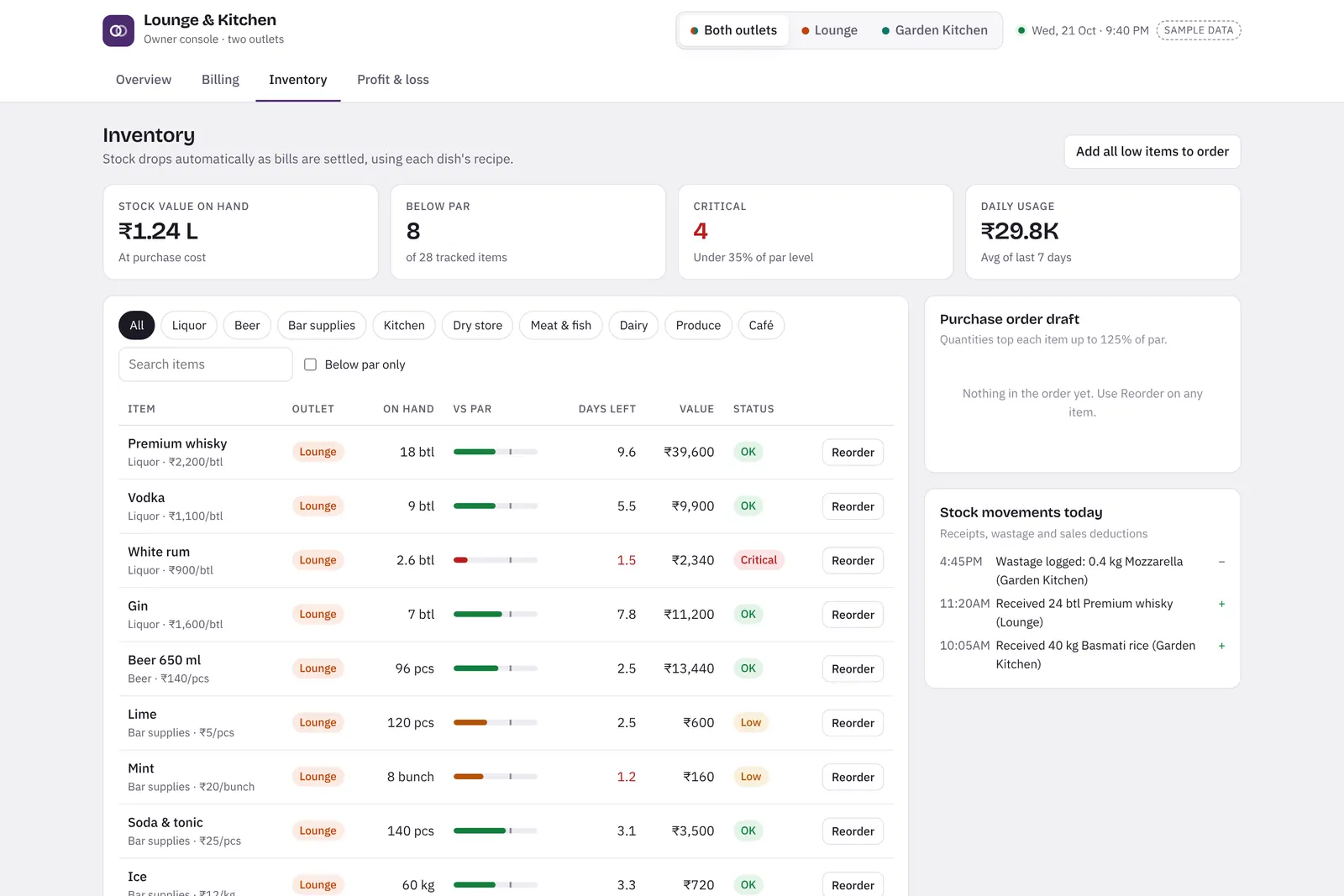The image size is (1344, 896).
Task: Go to the Profit & loss tab
Action: (x=393, y=80)
